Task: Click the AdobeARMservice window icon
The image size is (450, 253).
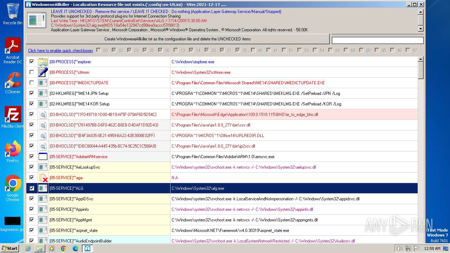Action: click(43, 157)
